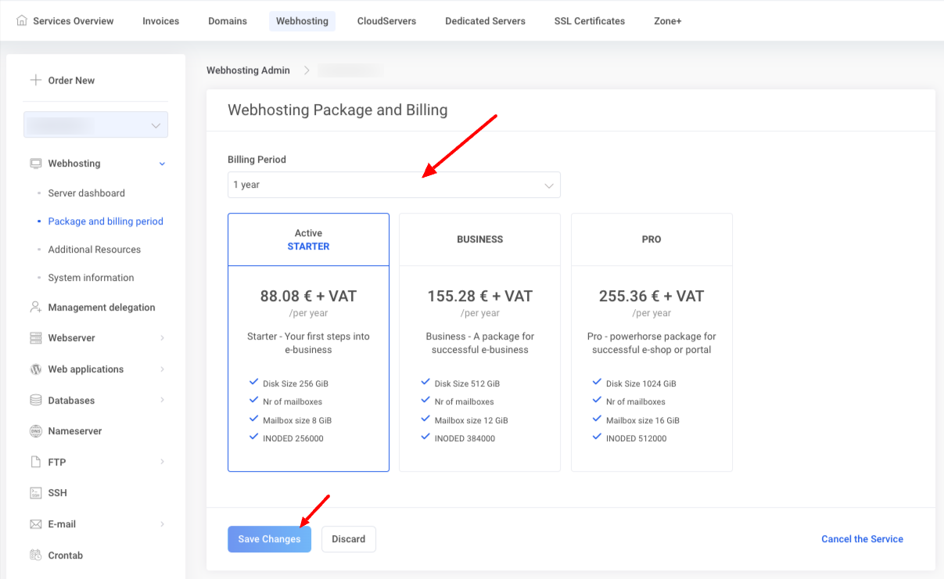This screenshot has width=944, height=579.
Task: Click the Management delegation person icon
Action: tap(35, 307)
